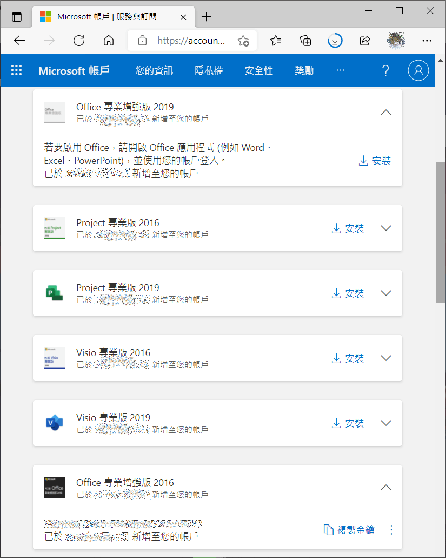Open more options for Office 2016 key
The width and height of the screenshot is (446, 558).
391,530
